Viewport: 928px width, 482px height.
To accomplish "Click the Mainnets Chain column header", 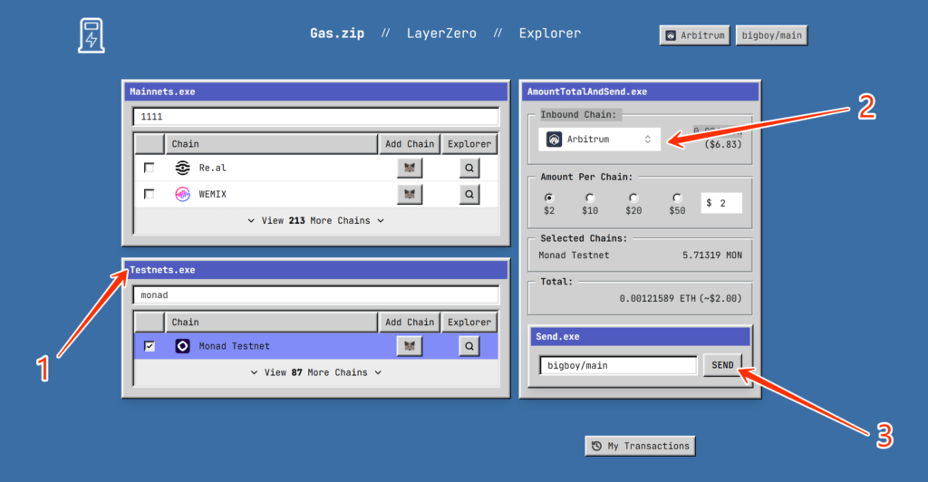I will coord(271,144).
